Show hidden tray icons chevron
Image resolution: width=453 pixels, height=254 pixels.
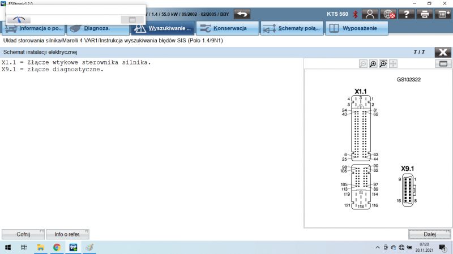(x=378, y=247)
